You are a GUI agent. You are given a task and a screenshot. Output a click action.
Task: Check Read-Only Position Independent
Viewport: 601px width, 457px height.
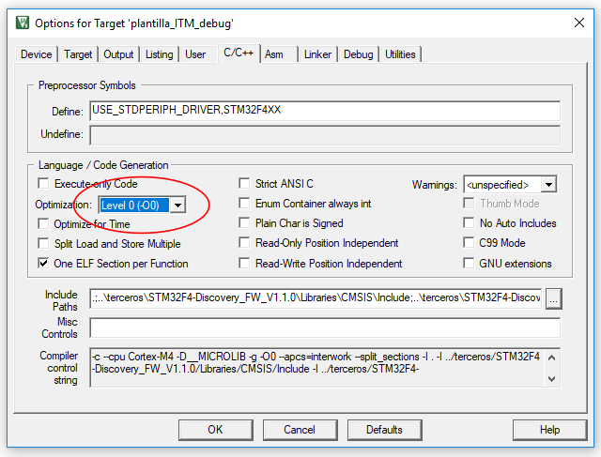[244, 243]
